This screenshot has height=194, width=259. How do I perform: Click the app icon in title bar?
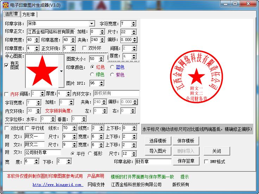point(5,5)
